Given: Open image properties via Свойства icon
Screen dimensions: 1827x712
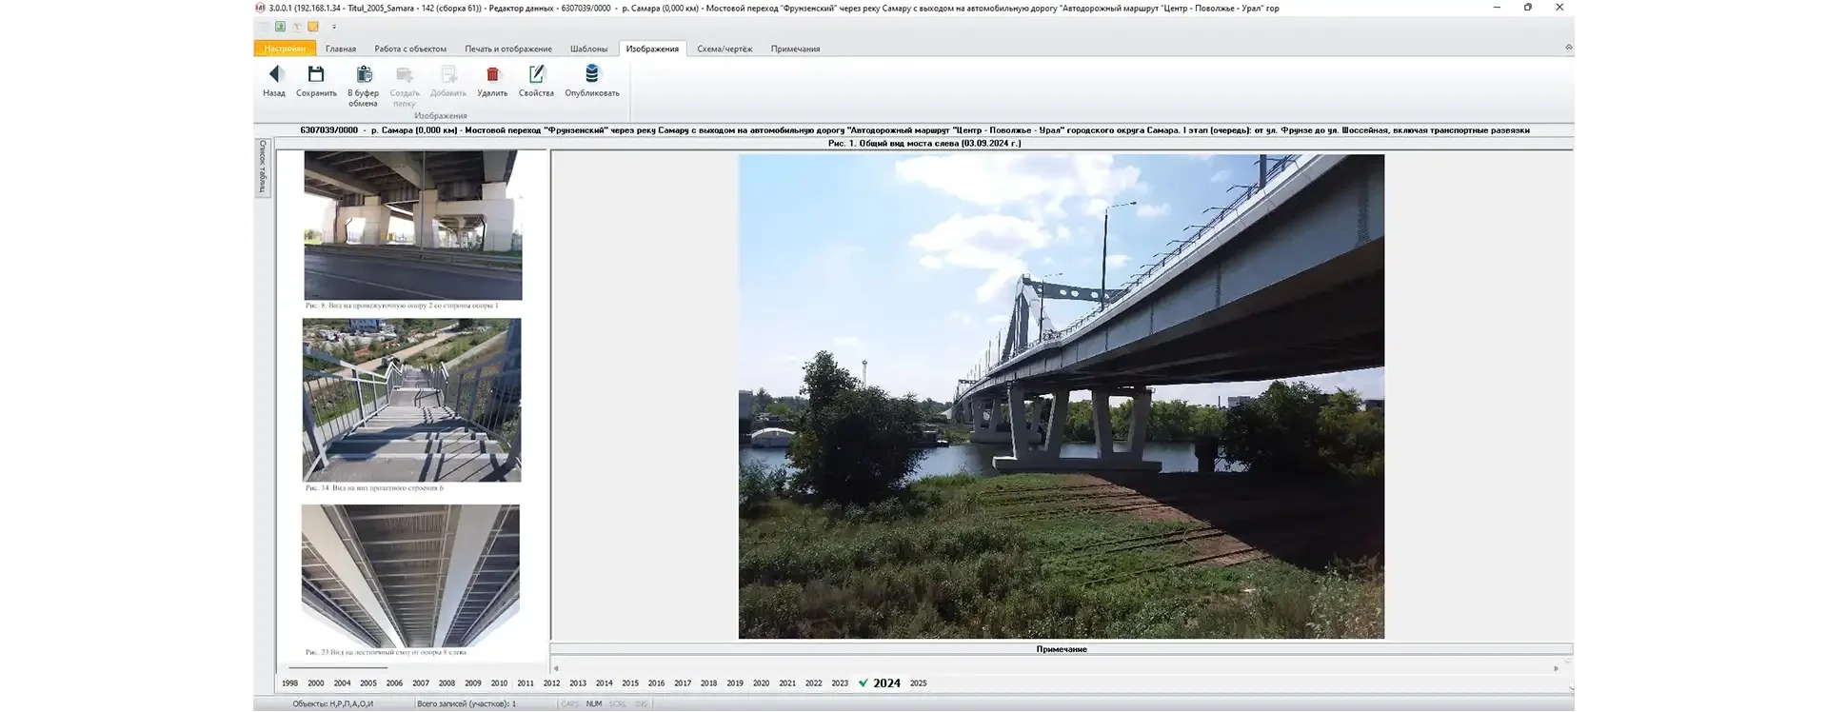Looking at the screenshot, I should (536, 75).
